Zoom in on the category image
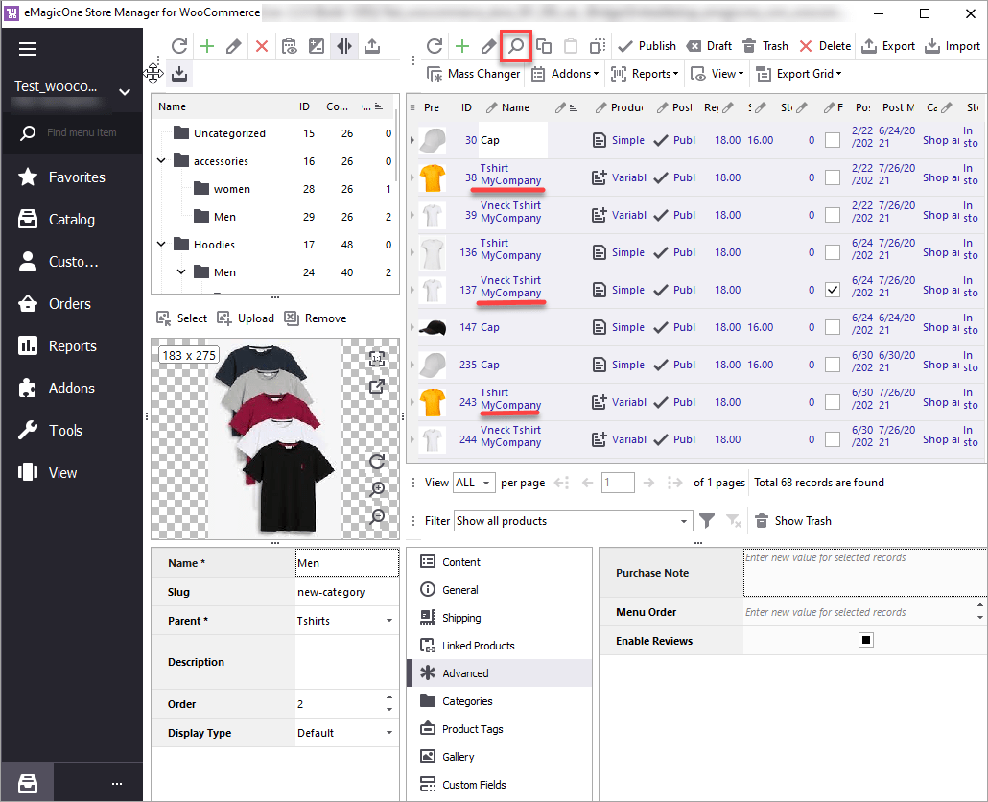Image resolution: width=988 pixels, height=802 pixels. 378,489
